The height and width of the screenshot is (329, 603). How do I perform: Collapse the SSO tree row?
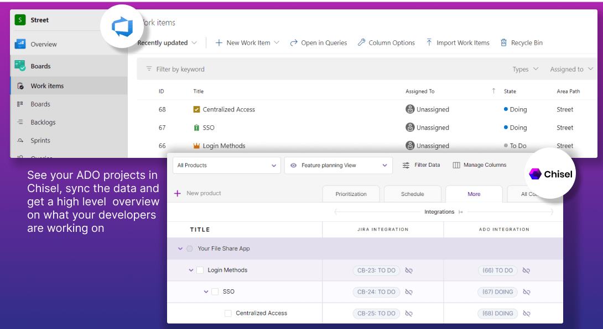[x=206, y=292]
